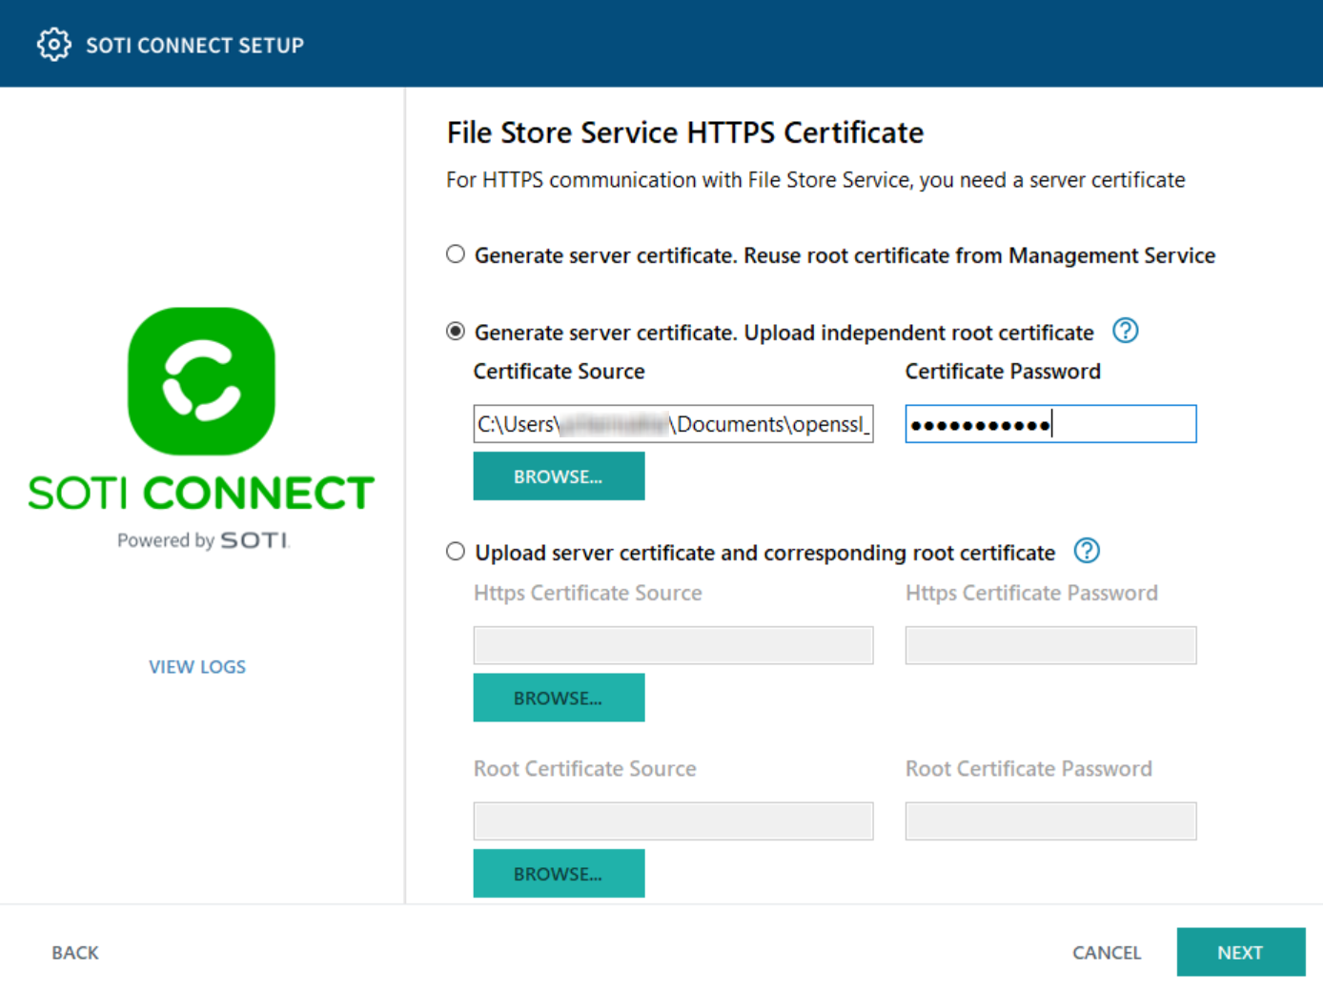Select Upload independent root certificate option
1323x992 pixels.
click(456, 332)
